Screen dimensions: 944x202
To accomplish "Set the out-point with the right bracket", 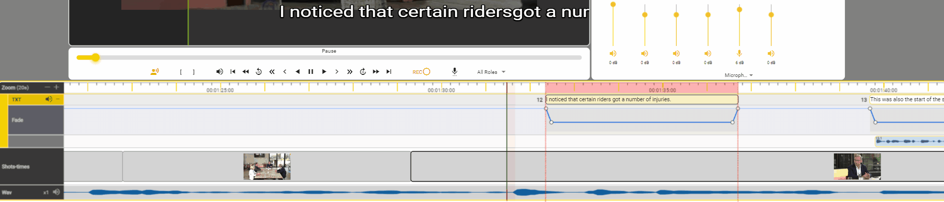I will tap(194, 72).
